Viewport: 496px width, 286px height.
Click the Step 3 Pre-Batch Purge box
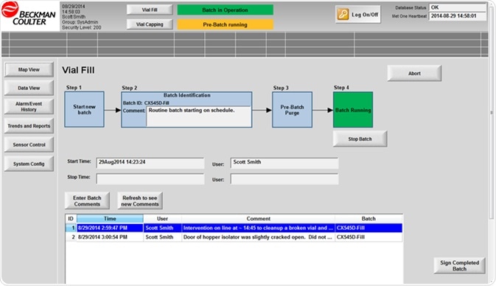pos(292,110)
